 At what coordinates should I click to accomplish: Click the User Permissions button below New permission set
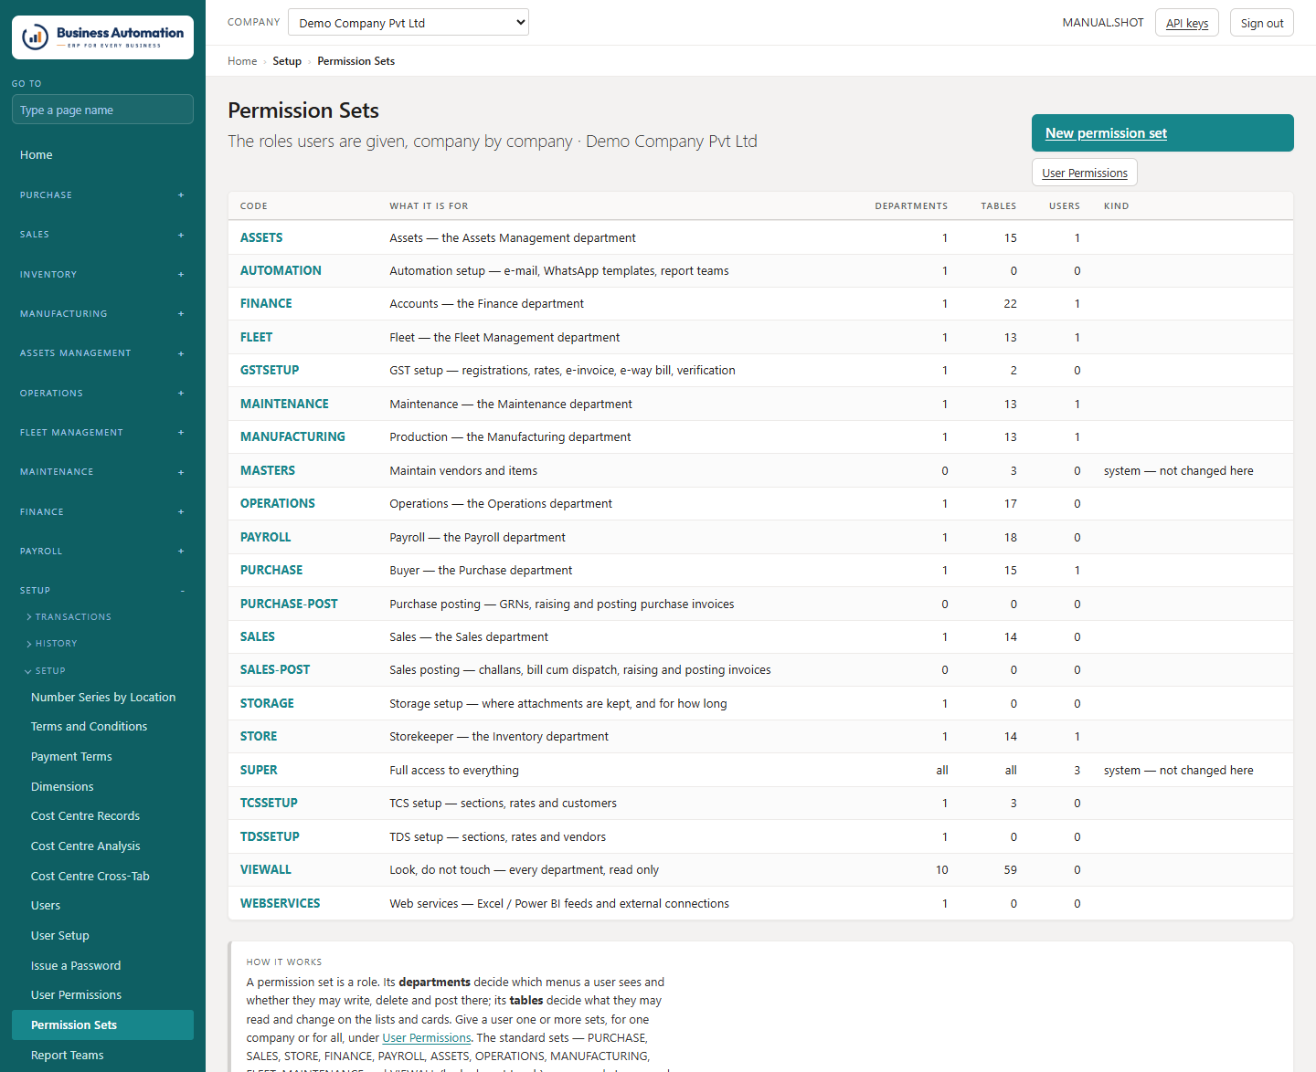coord(1085,173)
